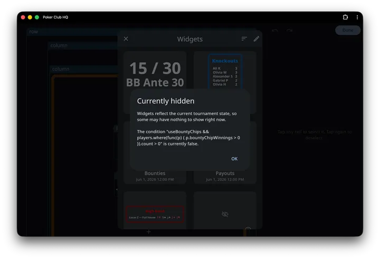This screenshot has width=380, height=259.
Task: Open the sort icon in Widgets header
Action: 244,39
